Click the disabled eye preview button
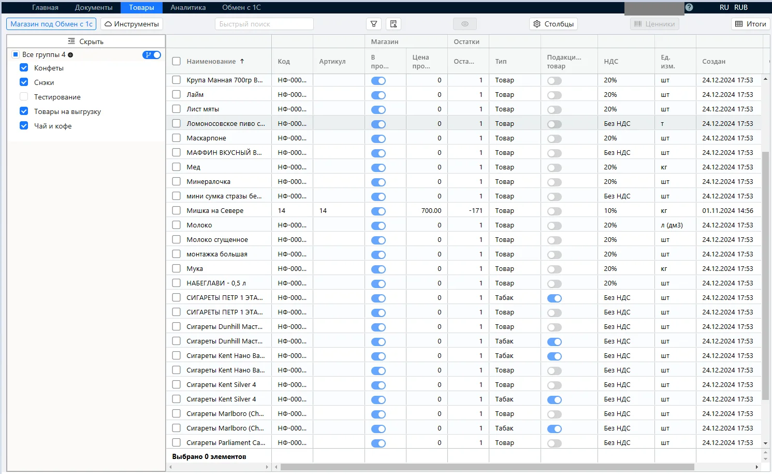 (464, 24)
